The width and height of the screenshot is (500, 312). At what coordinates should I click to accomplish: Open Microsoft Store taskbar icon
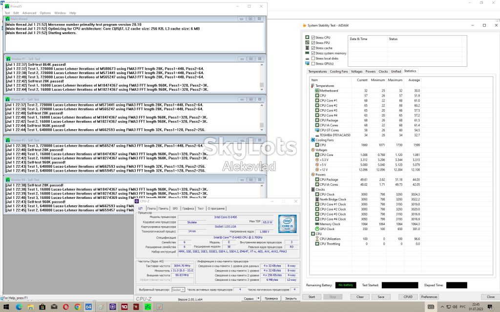pyautogui.click(x=42, y=307)
